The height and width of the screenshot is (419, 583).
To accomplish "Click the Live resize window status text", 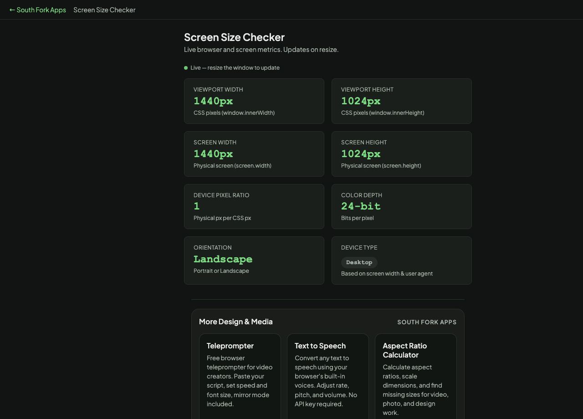I will click(x=235, y=67).
